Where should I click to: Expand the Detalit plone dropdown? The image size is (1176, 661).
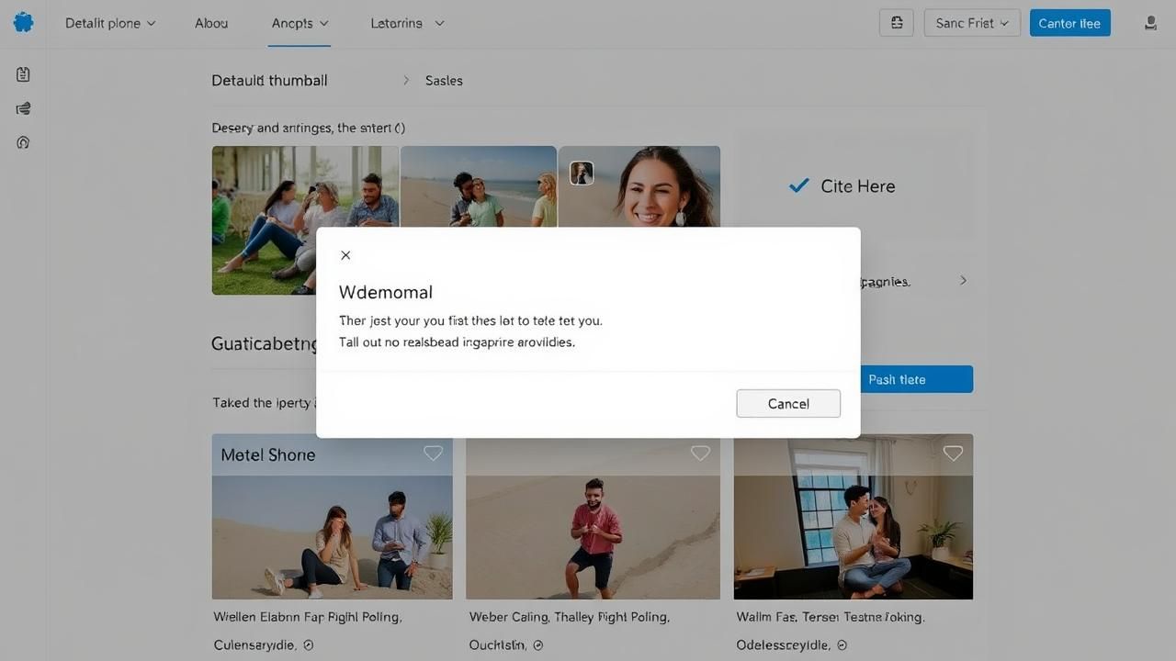coord(110,23)
